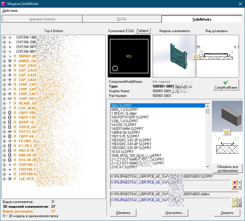Viewport: 245px width, 221px height.
Task: Clear the model path with the top x icon
Action: point(240,182)
